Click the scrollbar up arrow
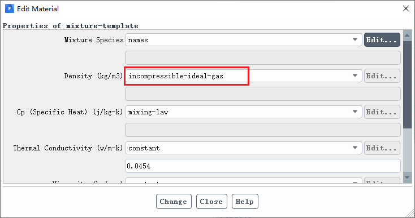Viewport: 415px width, 218px height. [x=407, y=35]
